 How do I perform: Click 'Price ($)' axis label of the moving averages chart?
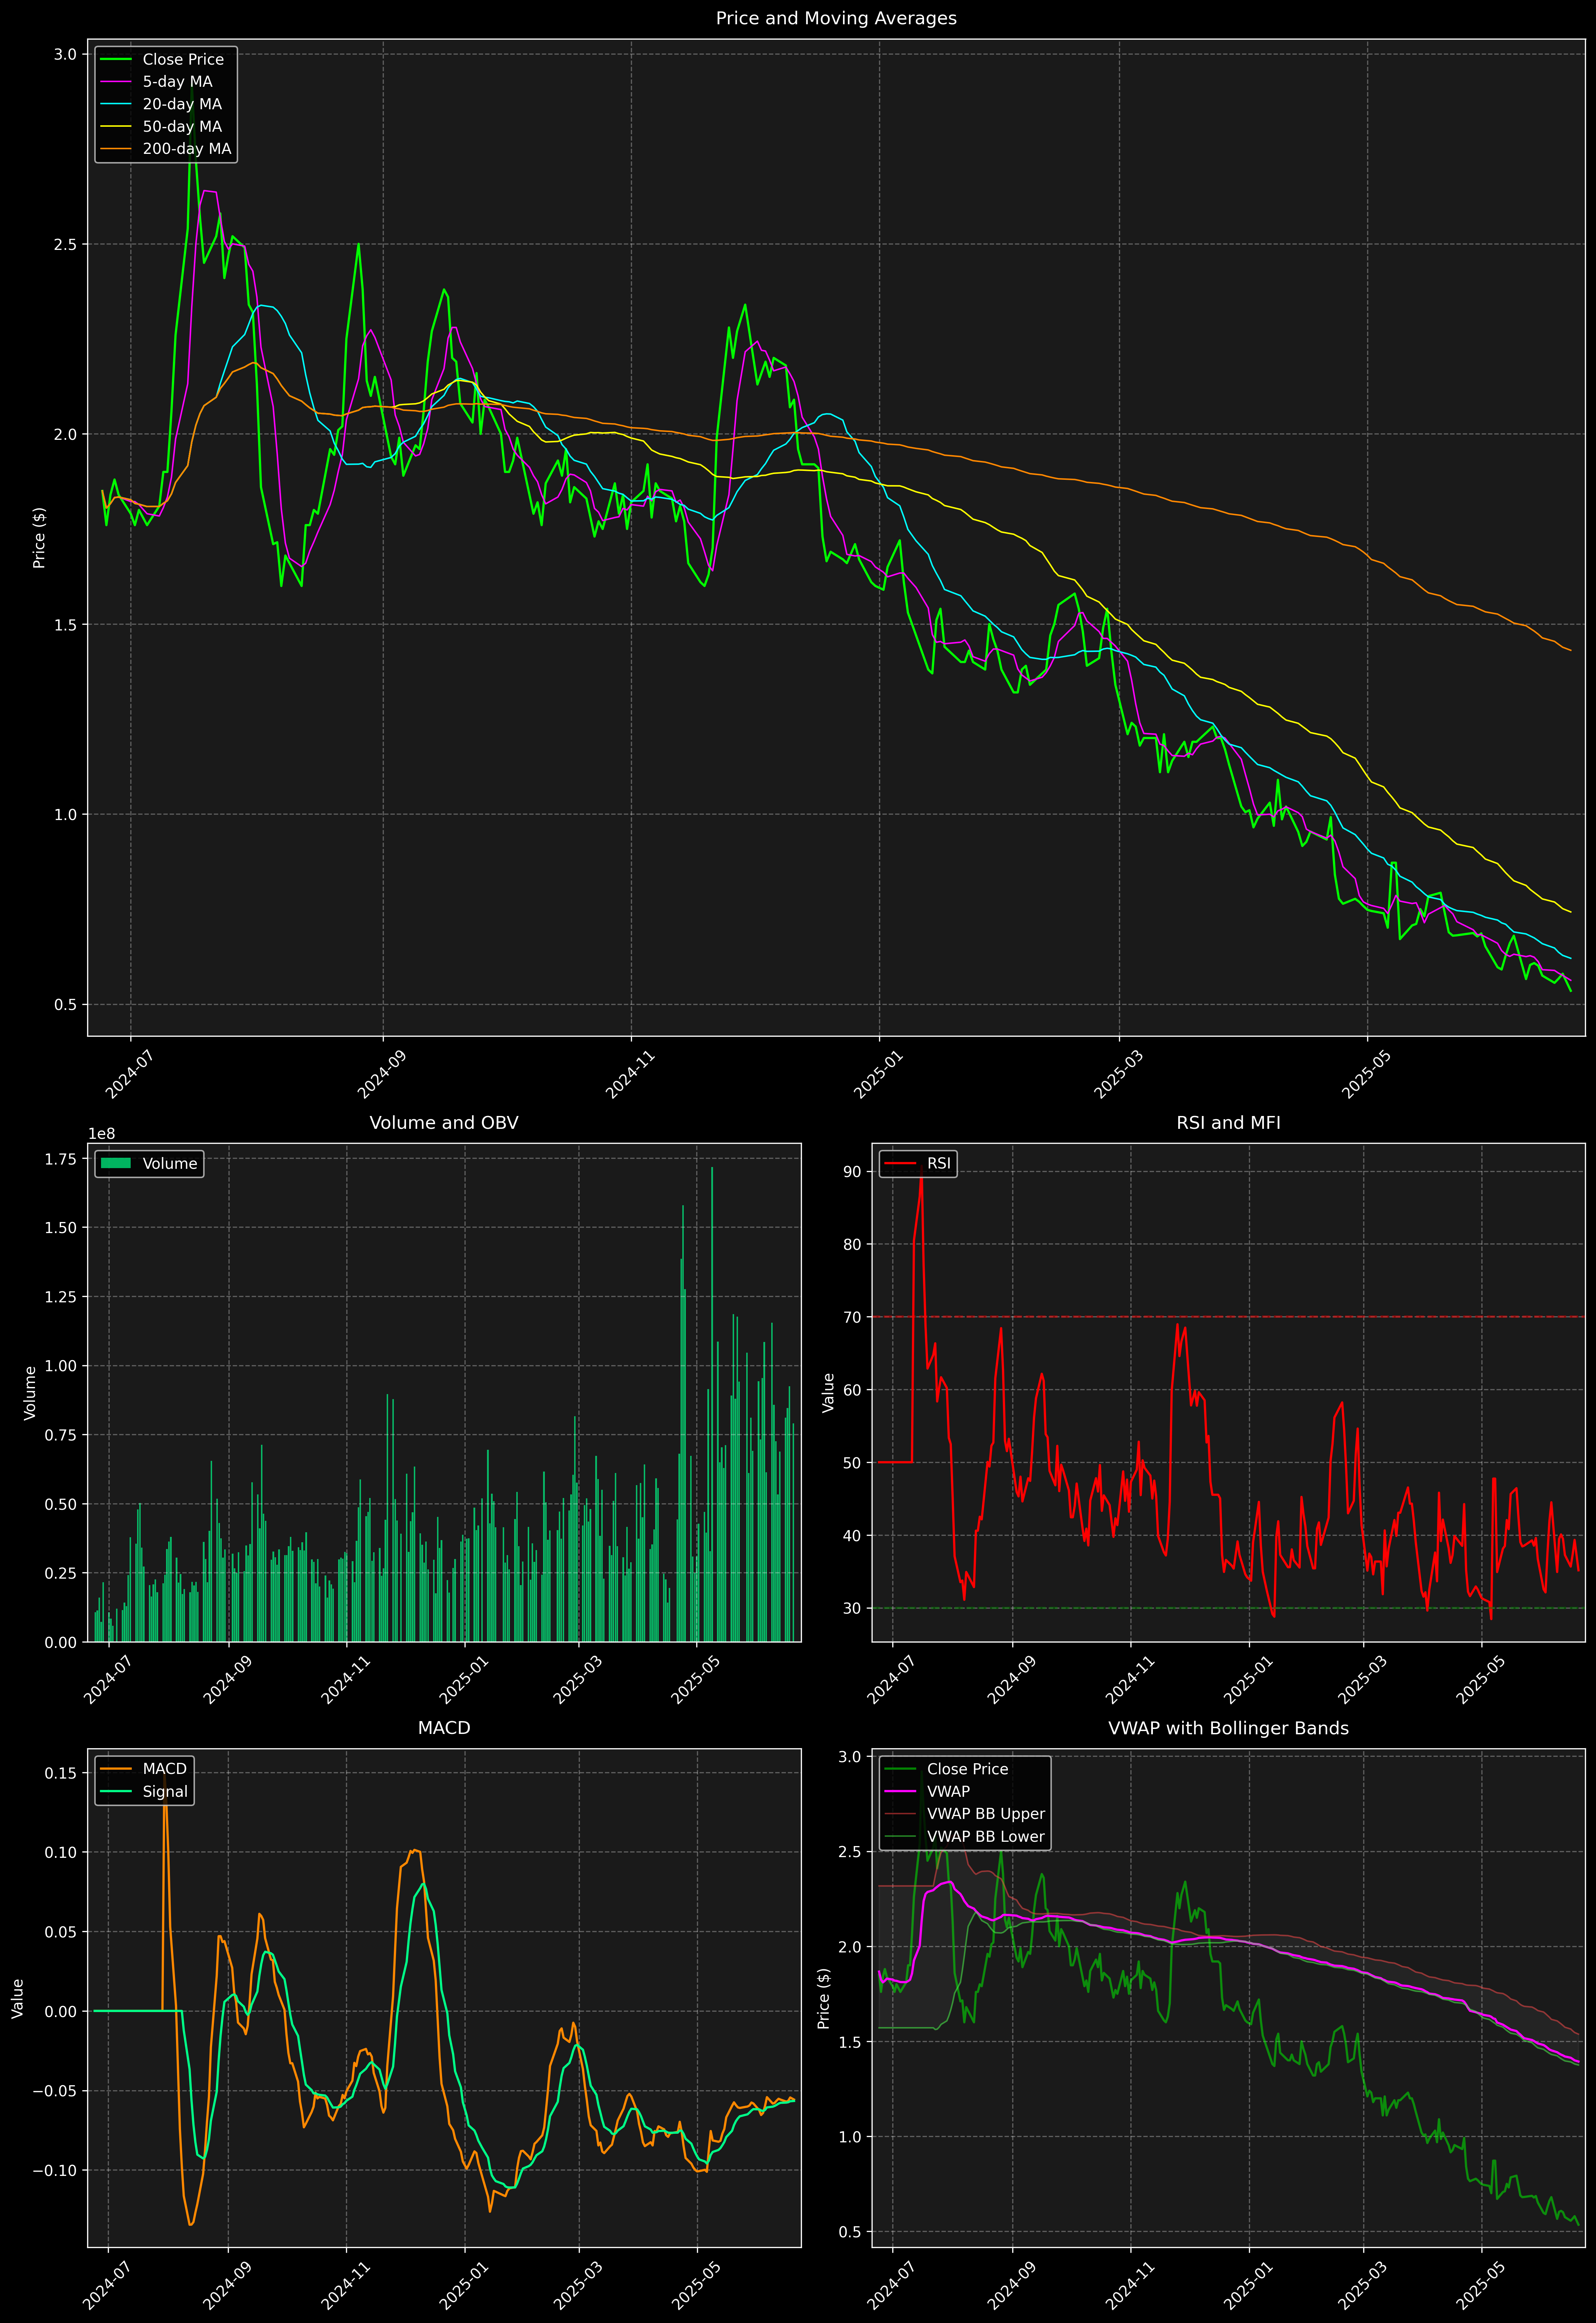[x=39, y=538]
